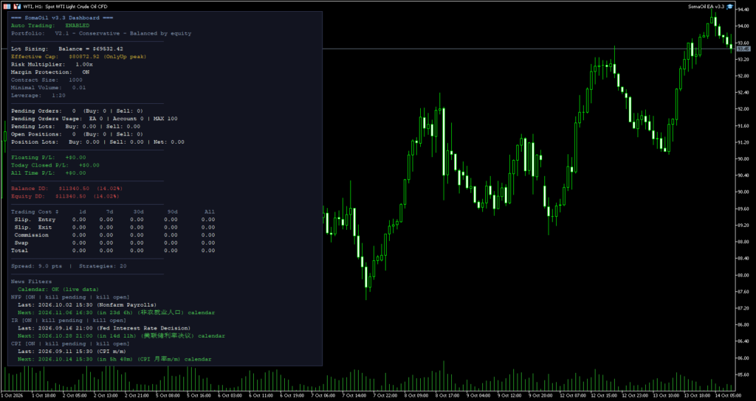
Task: Click the IR filter status line
Action: point(69,320)
